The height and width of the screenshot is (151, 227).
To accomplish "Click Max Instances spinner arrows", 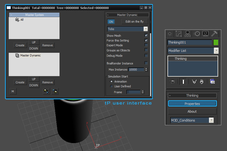I will click(x=146, y=69).
